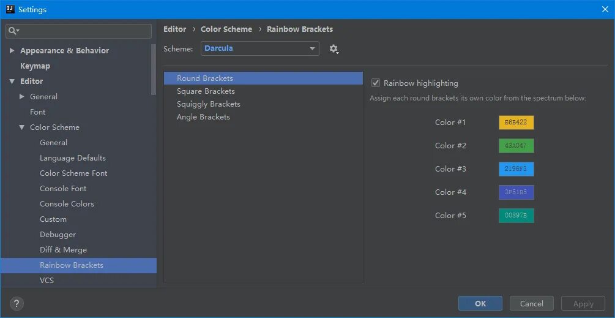
Task: Select Color Scheme Font item
Action: coord(73,173)
